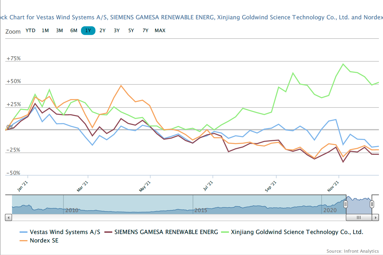The height and width of the screenshot is (255, 383).
Task: Click the stock chart title text
Action: (x=191, y=17)
